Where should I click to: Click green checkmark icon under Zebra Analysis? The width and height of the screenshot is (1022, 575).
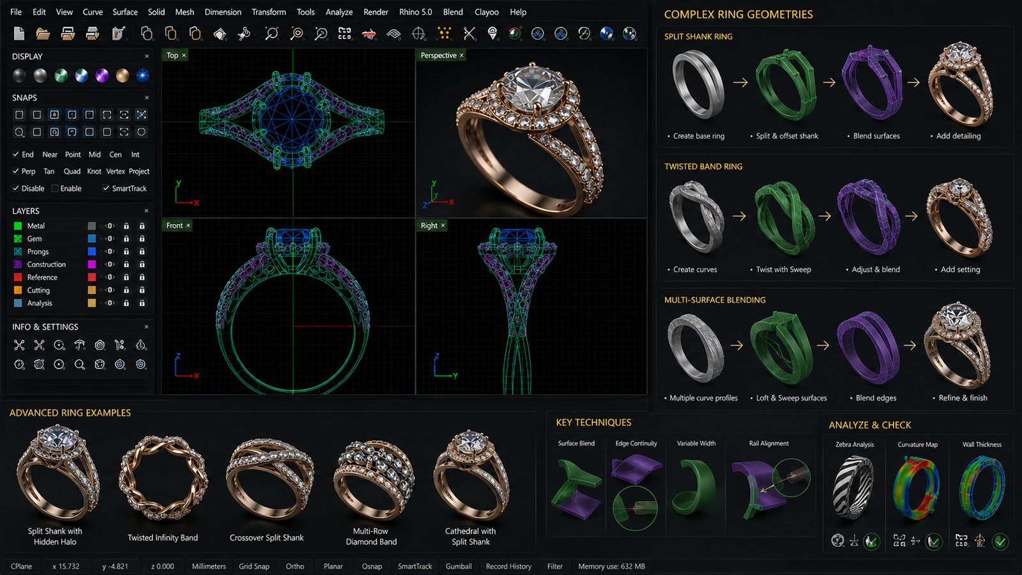(871, 542)
